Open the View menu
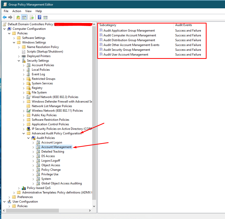Viewport: 225px width, 219px height. (28, 11)
